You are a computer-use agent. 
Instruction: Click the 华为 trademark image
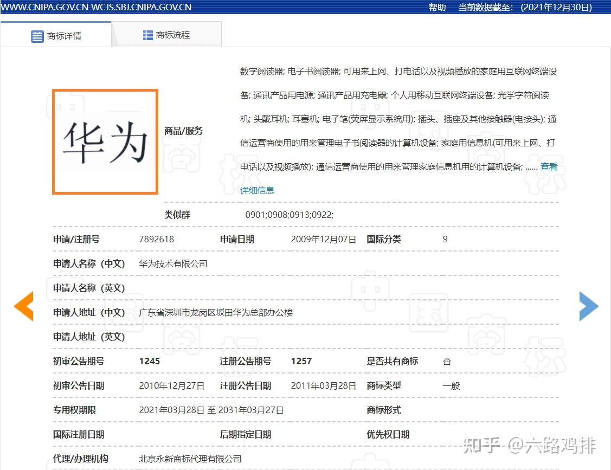(x=105, y=141)
